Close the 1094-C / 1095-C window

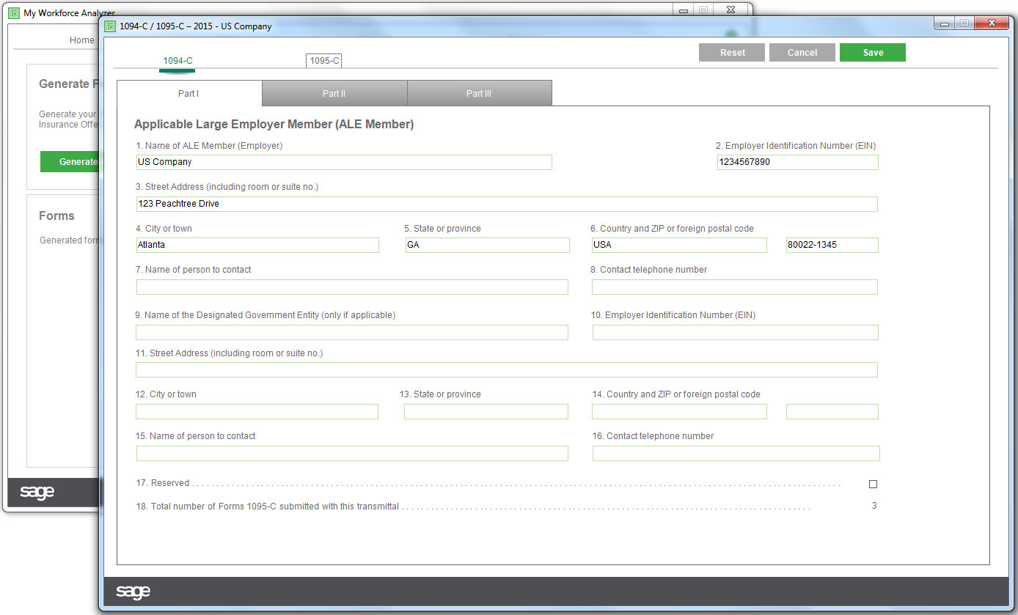pos(992,23)
